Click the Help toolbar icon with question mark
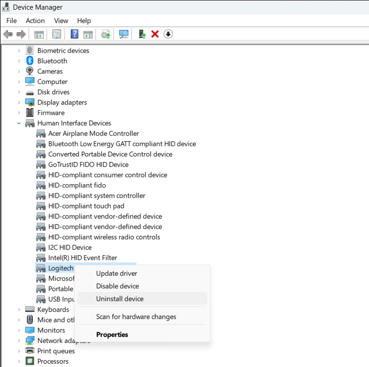Viewport: 369px width, 367px height. 74,34
